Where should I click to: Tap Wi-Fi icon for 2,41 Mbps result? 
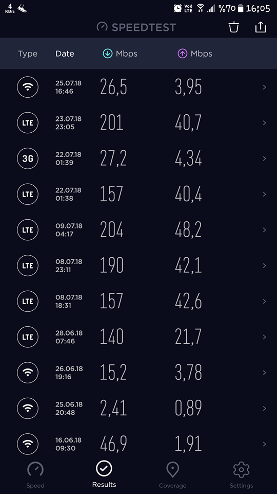coord(28,408)
